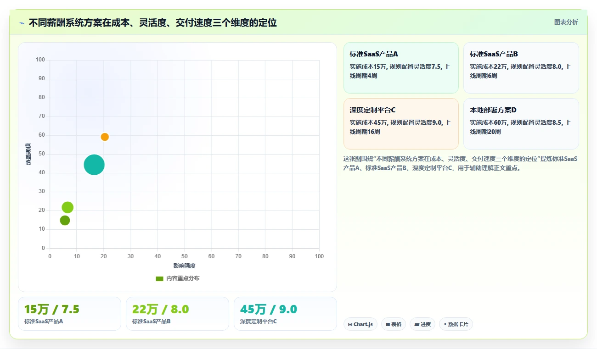597x349 pixels.
Task: Click the 影响强度 x-axis label
Action: (184, 266)
